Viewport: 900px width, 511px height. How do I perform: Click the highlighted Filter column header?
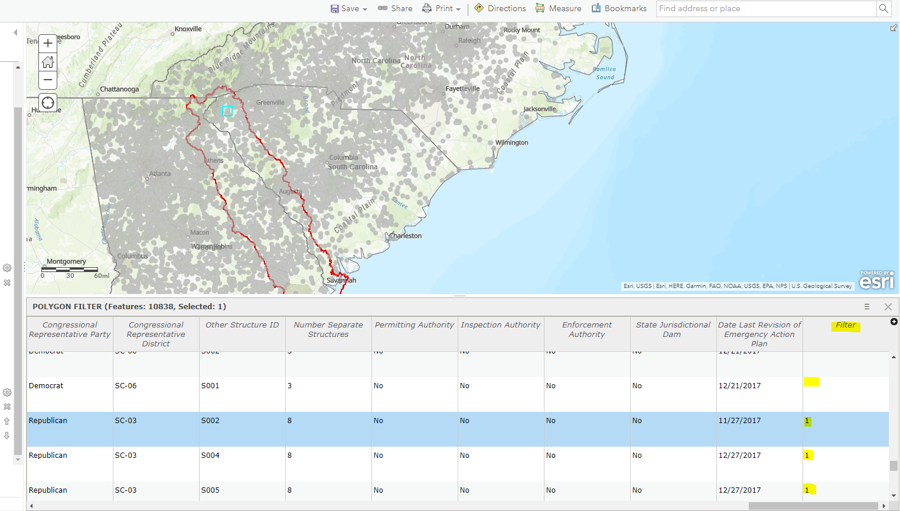(846, 325)
